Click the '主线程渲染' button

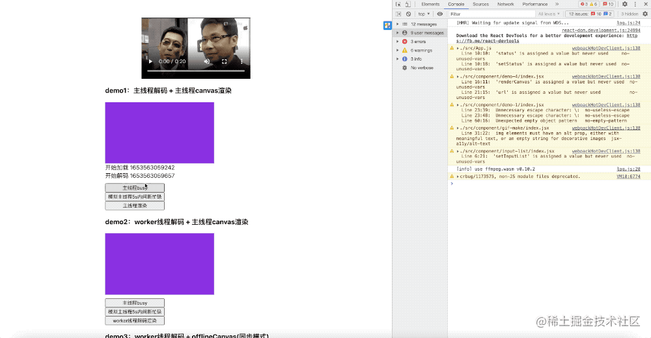click(x=135, y=206)
